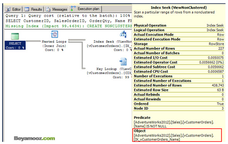Click the Estimated Subtree Cost row
Screen dimensions: 228x144
pyautogui.click(x=179, y=67)
